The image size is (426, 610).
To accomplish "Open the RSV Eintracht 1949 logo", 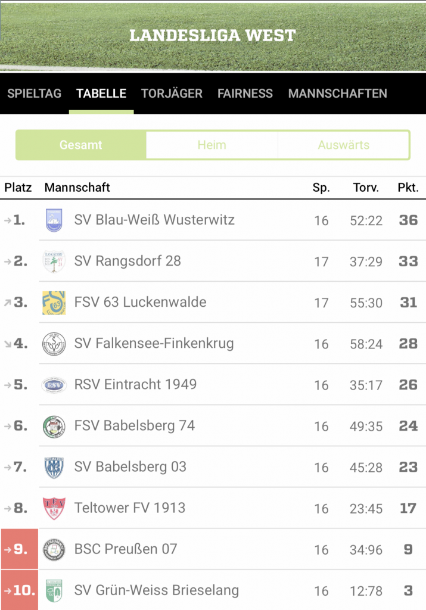I will pyautogui.click(x=54, y=385).
